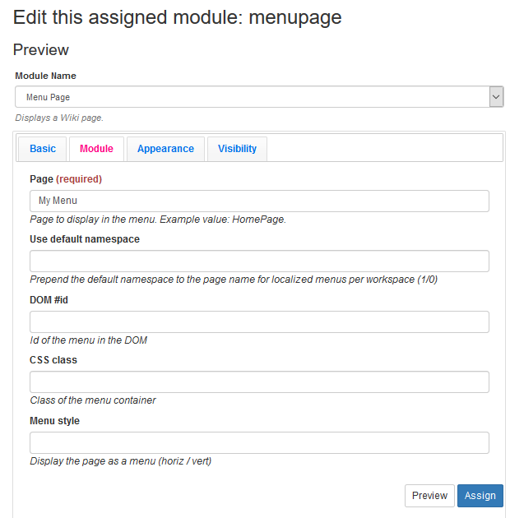This screenshot has width=510, height=518.
Task: Open the Module Name dropdown showing Menu Page
Action: (252, 97)
